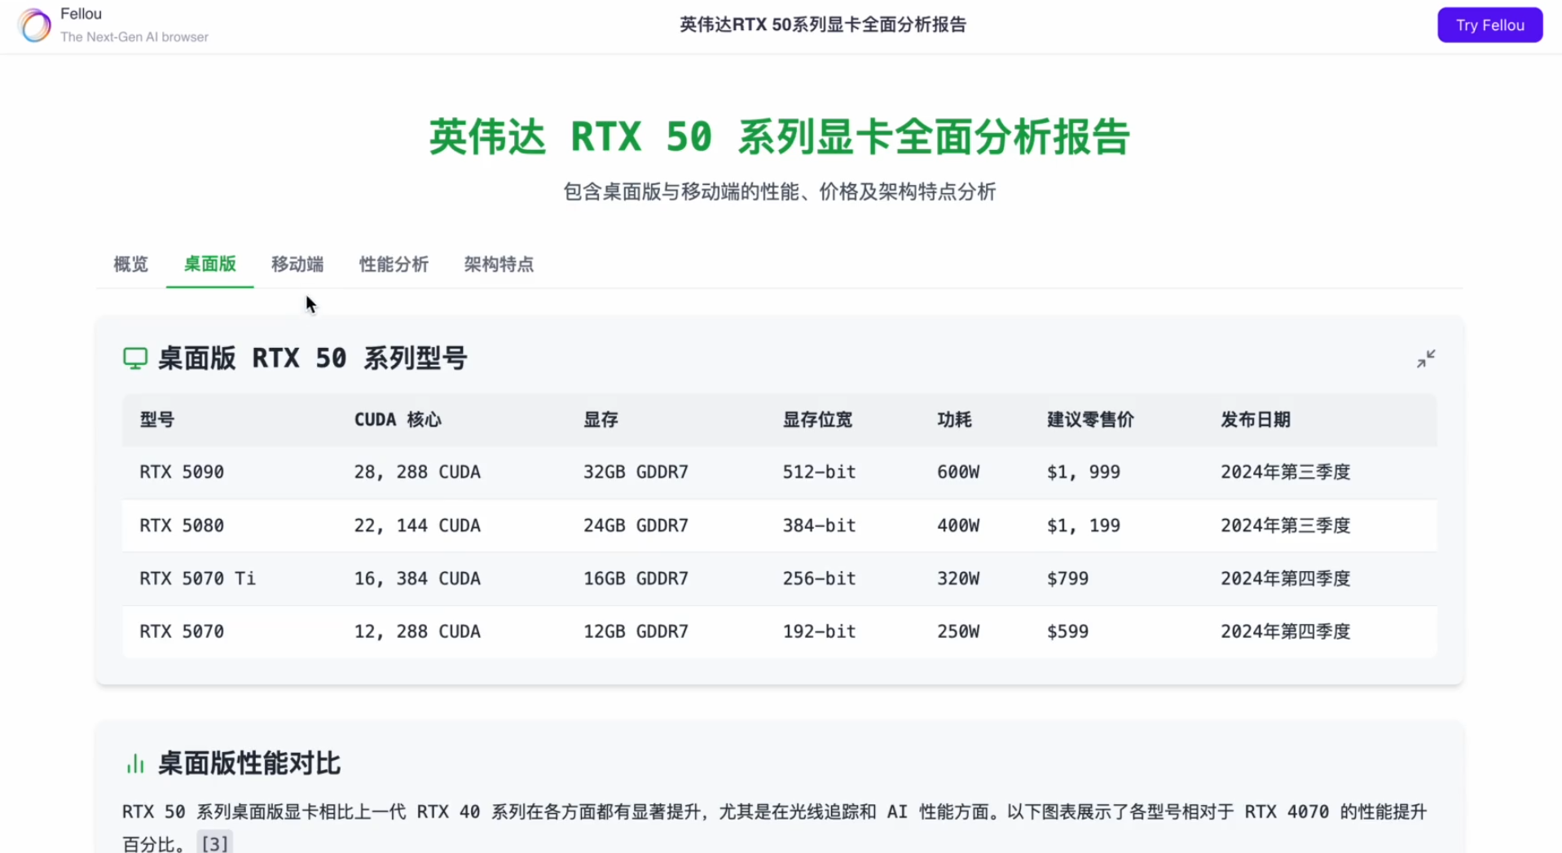Select the RTX 5090 model cell

(182, 473)
